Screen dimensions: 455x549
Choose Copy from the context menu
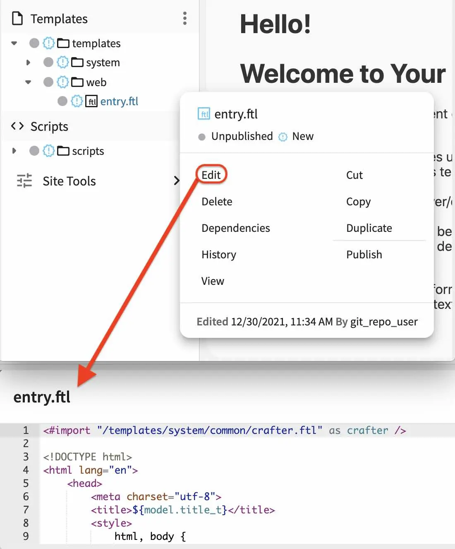tap(359, 202)
